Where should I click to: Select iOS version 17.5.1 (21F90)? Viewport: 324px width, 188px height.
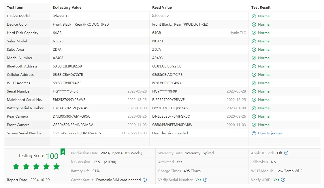click(105, 162)
